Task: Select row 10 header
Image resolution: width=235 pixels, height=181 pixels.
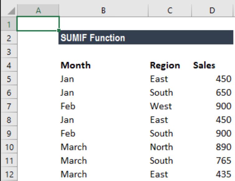Action: click(x=9, y=147)
